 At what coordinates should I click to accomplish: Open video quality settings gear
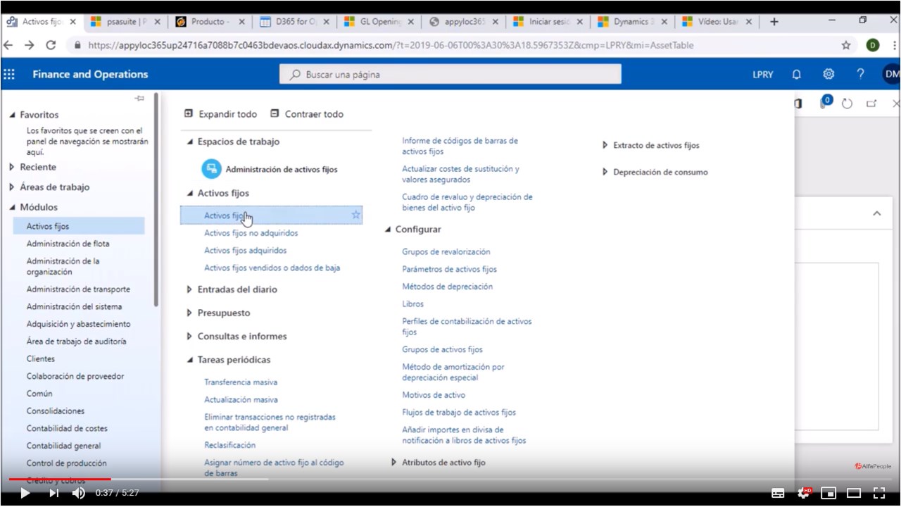[x=803, y=493]
